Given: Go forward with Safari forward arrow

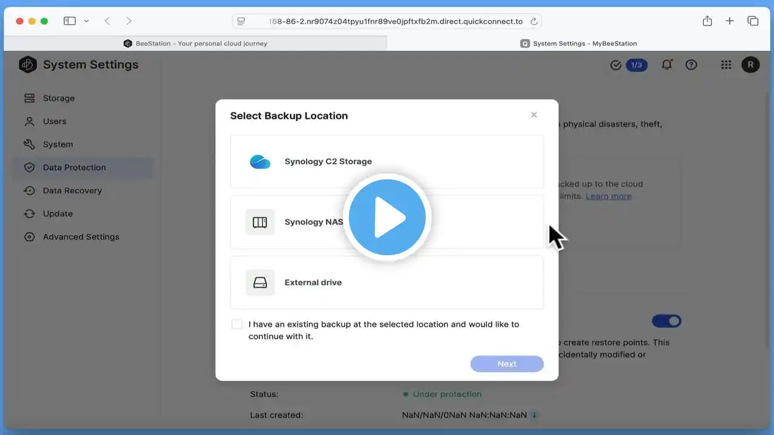Looking at the screenshot, I should [129, 21].
